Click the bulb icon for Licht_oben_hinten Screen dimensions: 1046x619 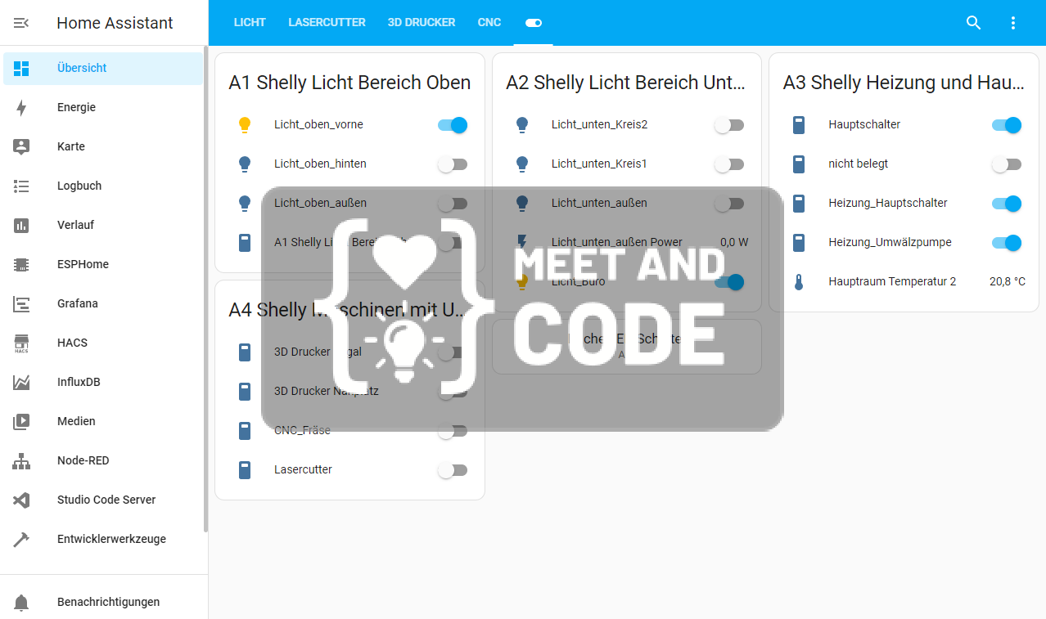tap(244, 164)
